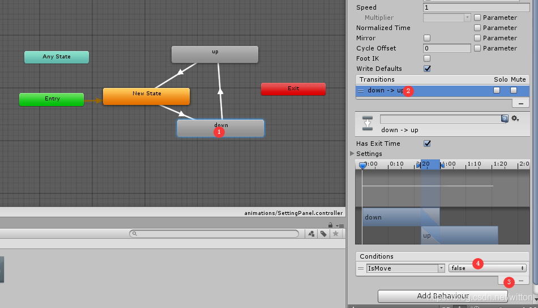Click the Project panel search field
Viewport: 538px width, 308px height.
[x=214, y=234]
